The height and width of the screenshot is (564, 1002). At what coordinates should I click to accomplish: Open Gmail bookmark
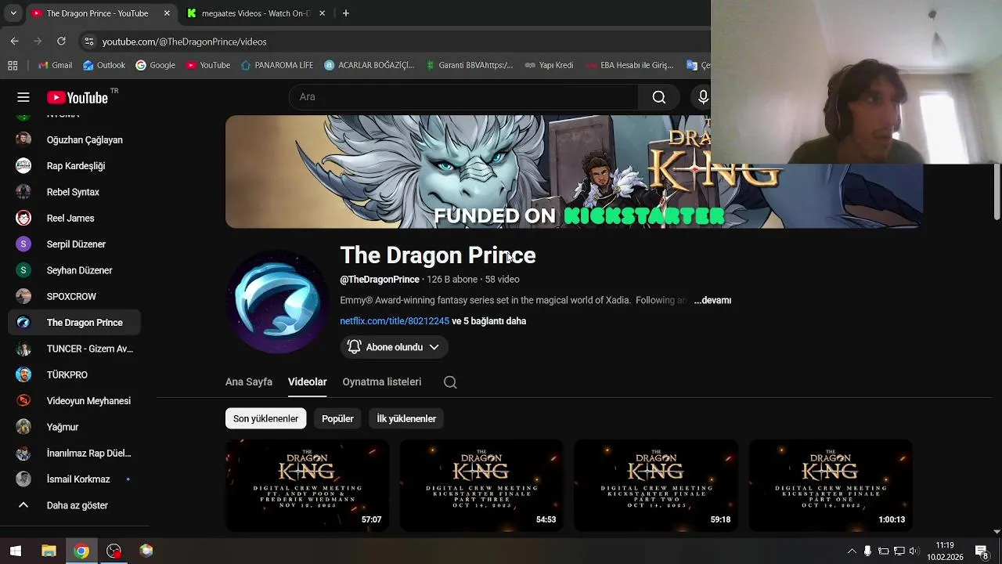[55, 65]
